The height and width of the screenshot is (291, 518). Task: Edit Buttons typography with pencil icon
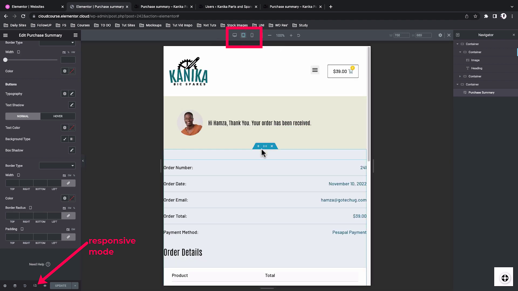tap(72, 94)
